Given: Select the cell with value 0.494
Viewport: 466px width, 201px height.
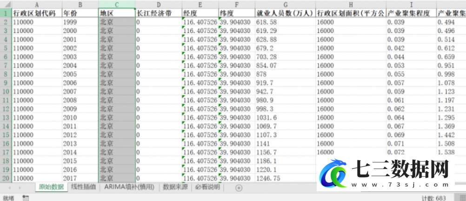Looking at the screenshot, I should [x=451, y=22].
